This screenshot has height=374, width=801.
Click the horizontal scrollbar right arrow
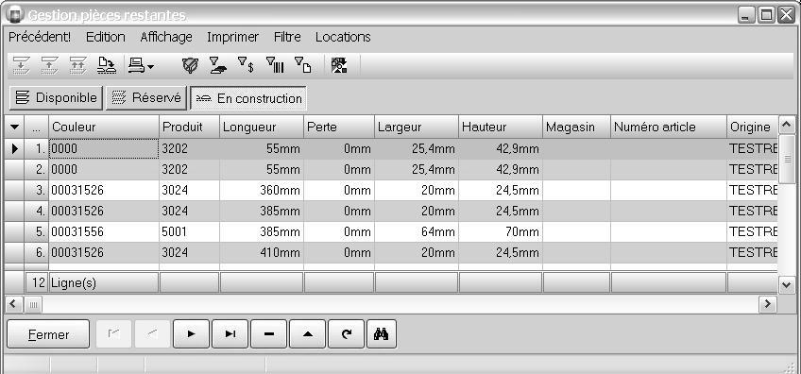click(x=767, y=304)
